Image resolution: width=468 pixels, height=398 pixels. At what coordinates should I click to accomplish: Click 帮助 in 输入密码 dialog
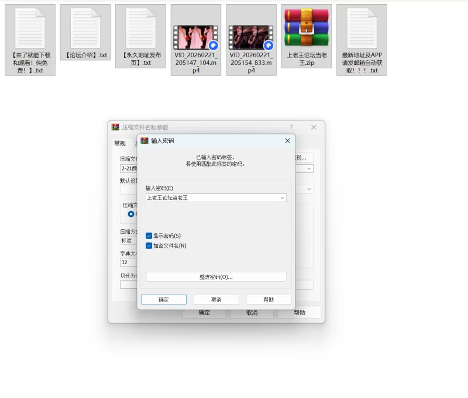(x=269, y=300)
